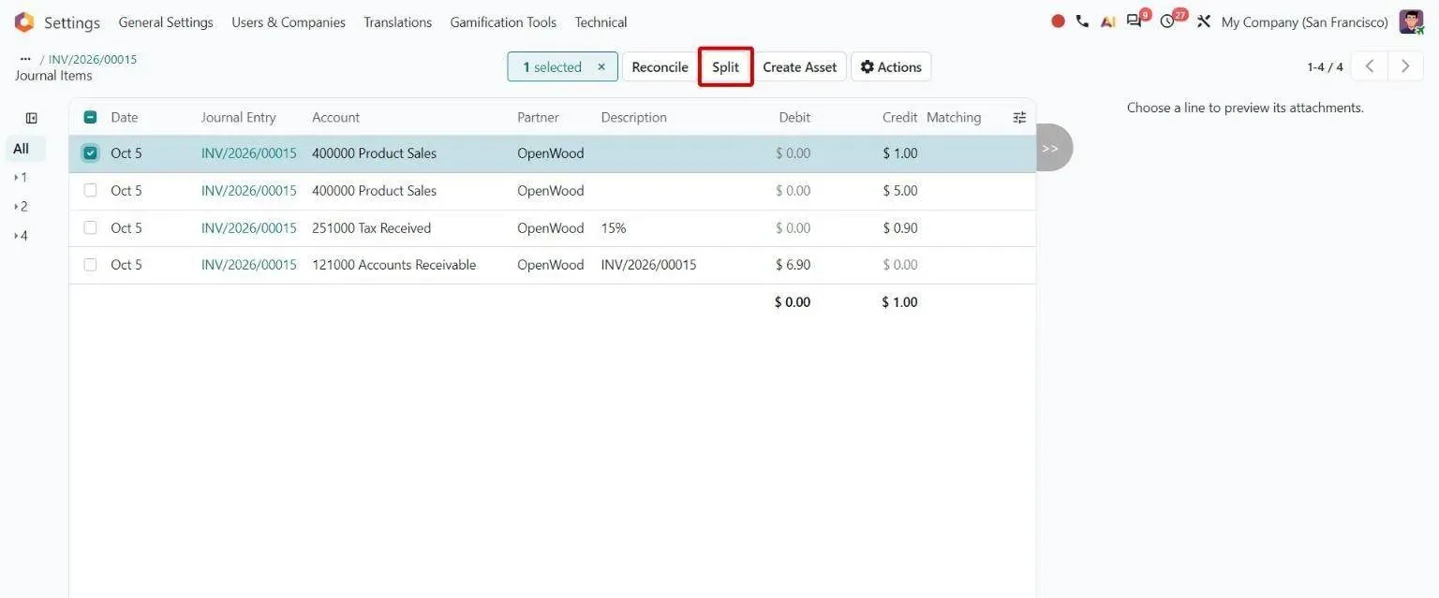
Task: Collapse the attachment preview with >> button
Action: coord(1054,148)
